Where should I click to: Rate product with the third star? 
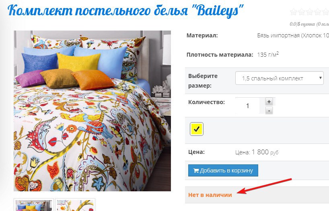[x=309, y=12]
